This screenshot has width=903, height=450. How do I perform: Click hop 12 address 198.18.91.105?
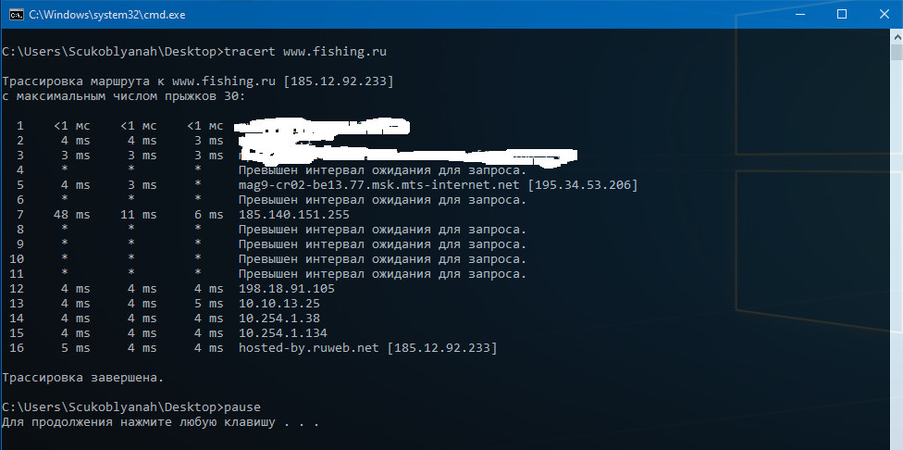pos(287,289)
